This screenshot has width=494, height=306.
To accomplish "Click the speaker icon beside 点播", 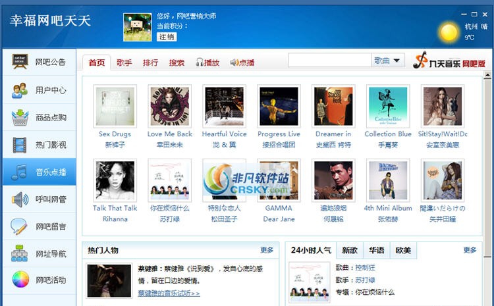I will (234, 63).
